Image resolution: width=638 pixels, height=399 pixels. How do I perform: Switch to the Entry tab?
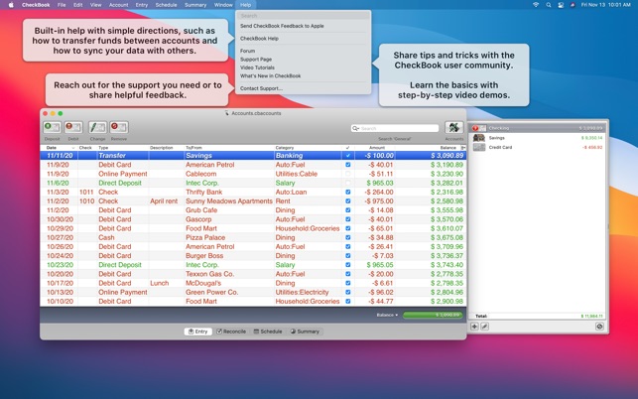(198, 332)
